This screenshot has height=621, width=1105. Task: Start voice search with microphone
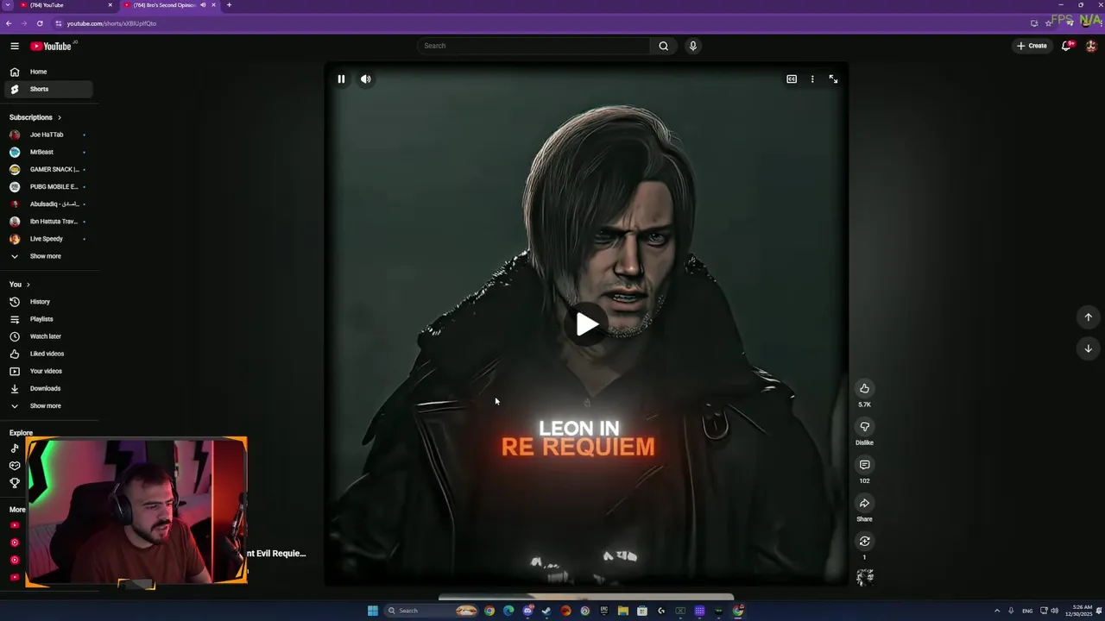point(692,46)
